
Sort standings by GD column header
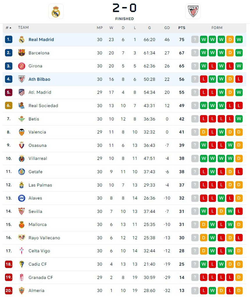click(167, 28)
